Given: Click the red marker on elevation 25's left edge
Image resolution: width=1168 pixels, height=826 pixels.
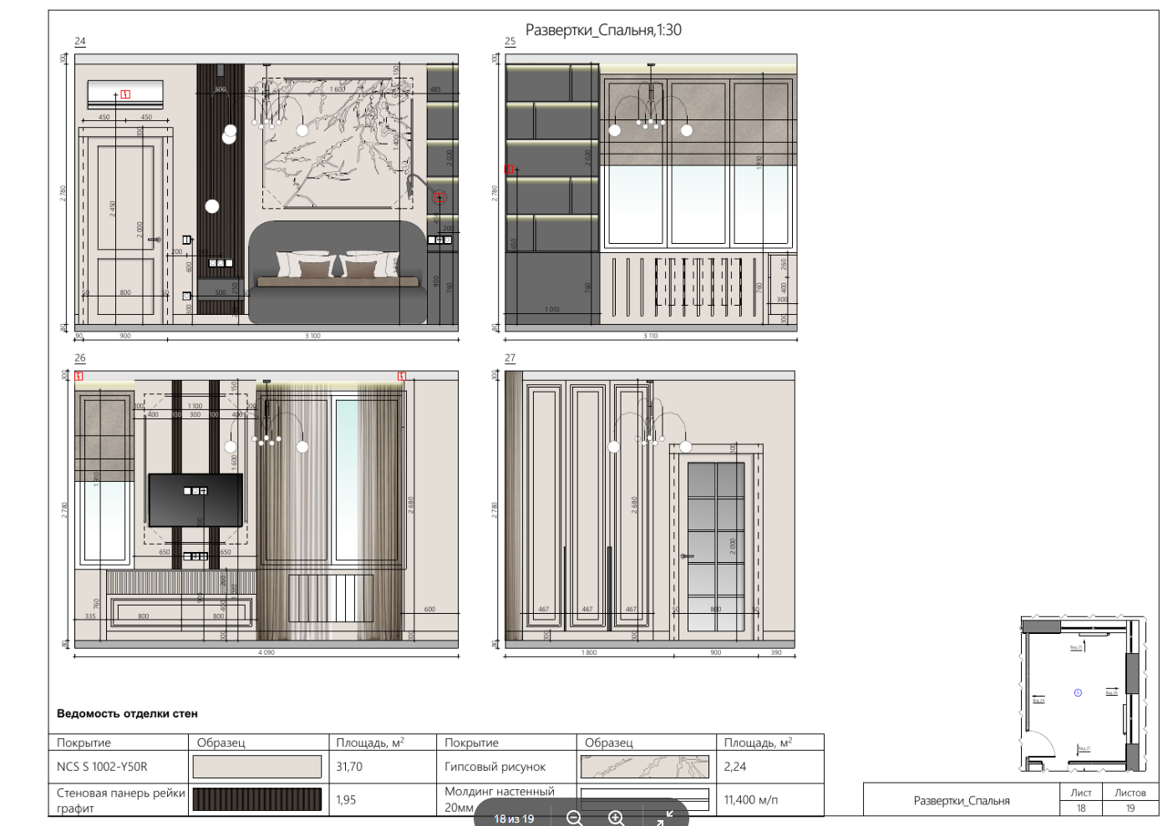Looking at the screenshot, I should (509, 170).
